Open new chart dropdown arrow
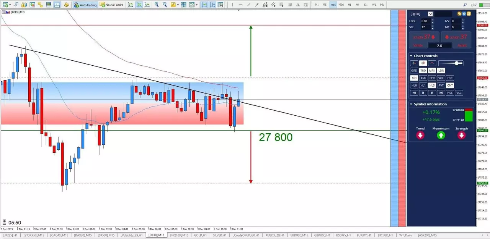Screen dimensions: 490x239 pyautogui.click(x=10, y=5)
